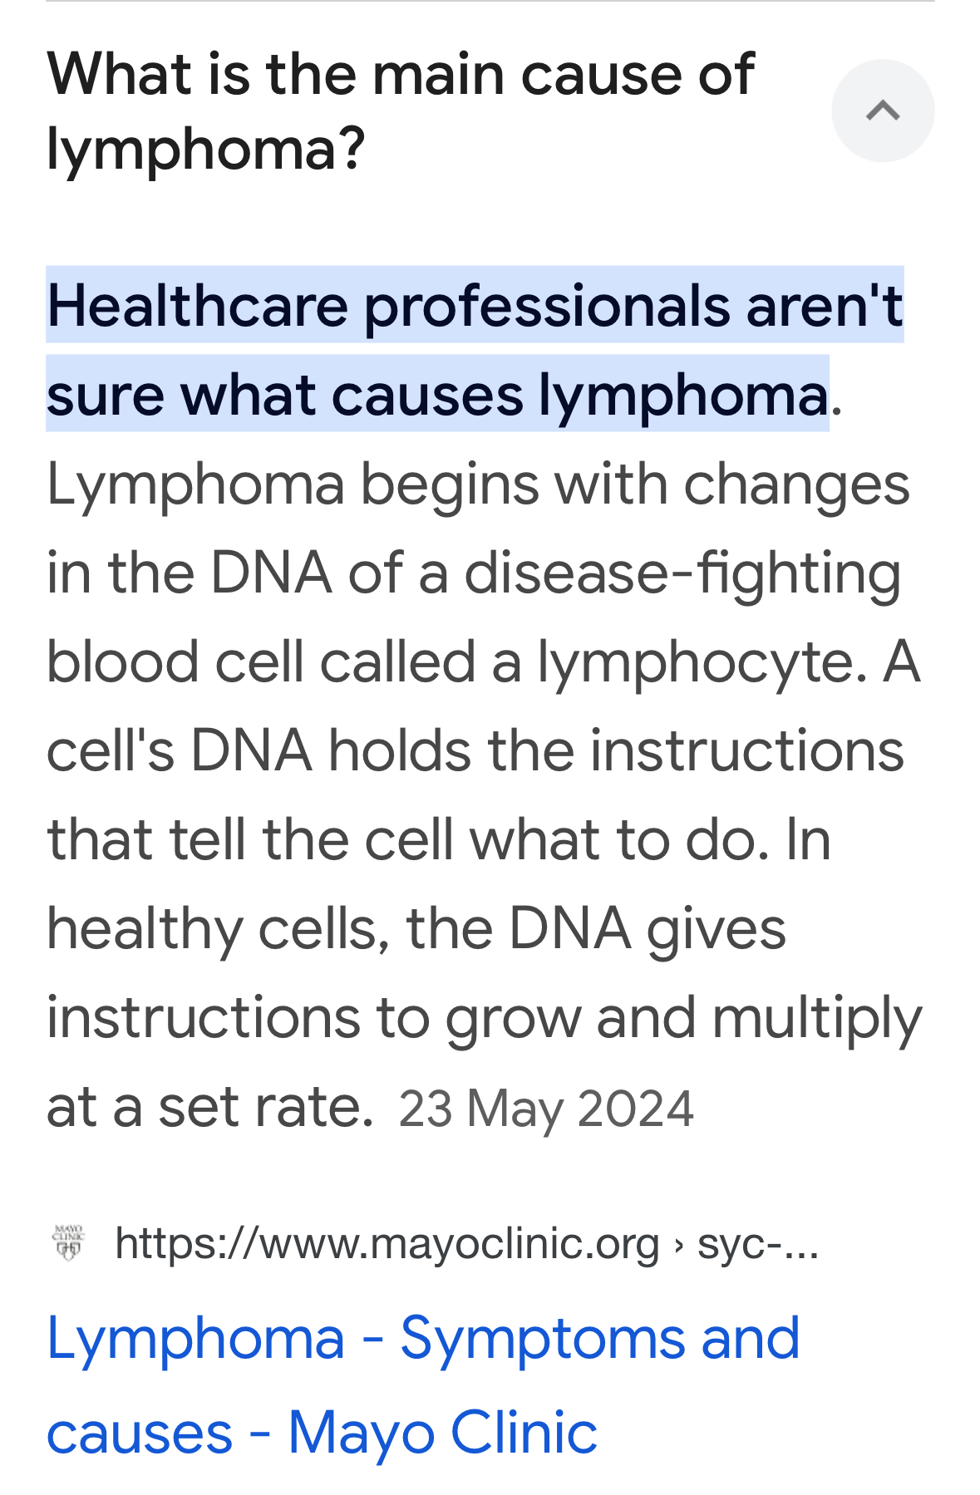
Task: Click the 'causes - Mayo Clinic' link line
Action: coord(322,1433)
